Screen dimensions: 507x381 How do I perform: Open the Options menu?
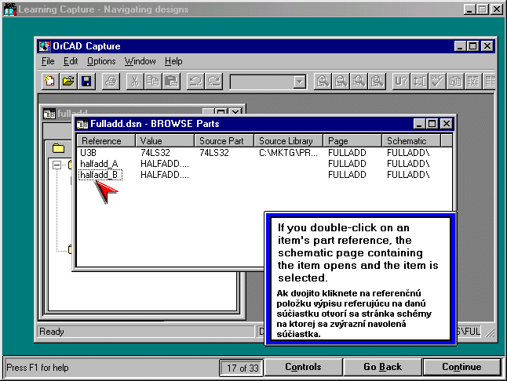(101, 61)
